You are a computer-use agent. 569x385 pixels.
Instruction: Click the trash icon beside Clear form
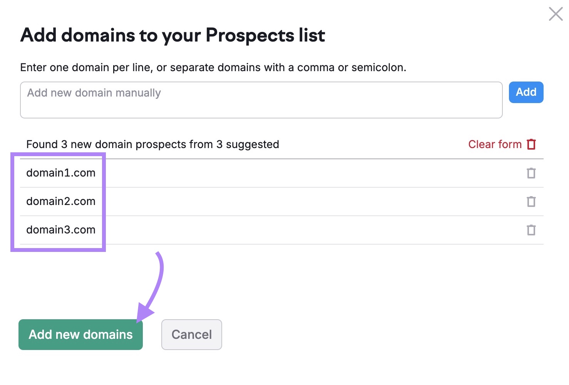coord(532,144)
